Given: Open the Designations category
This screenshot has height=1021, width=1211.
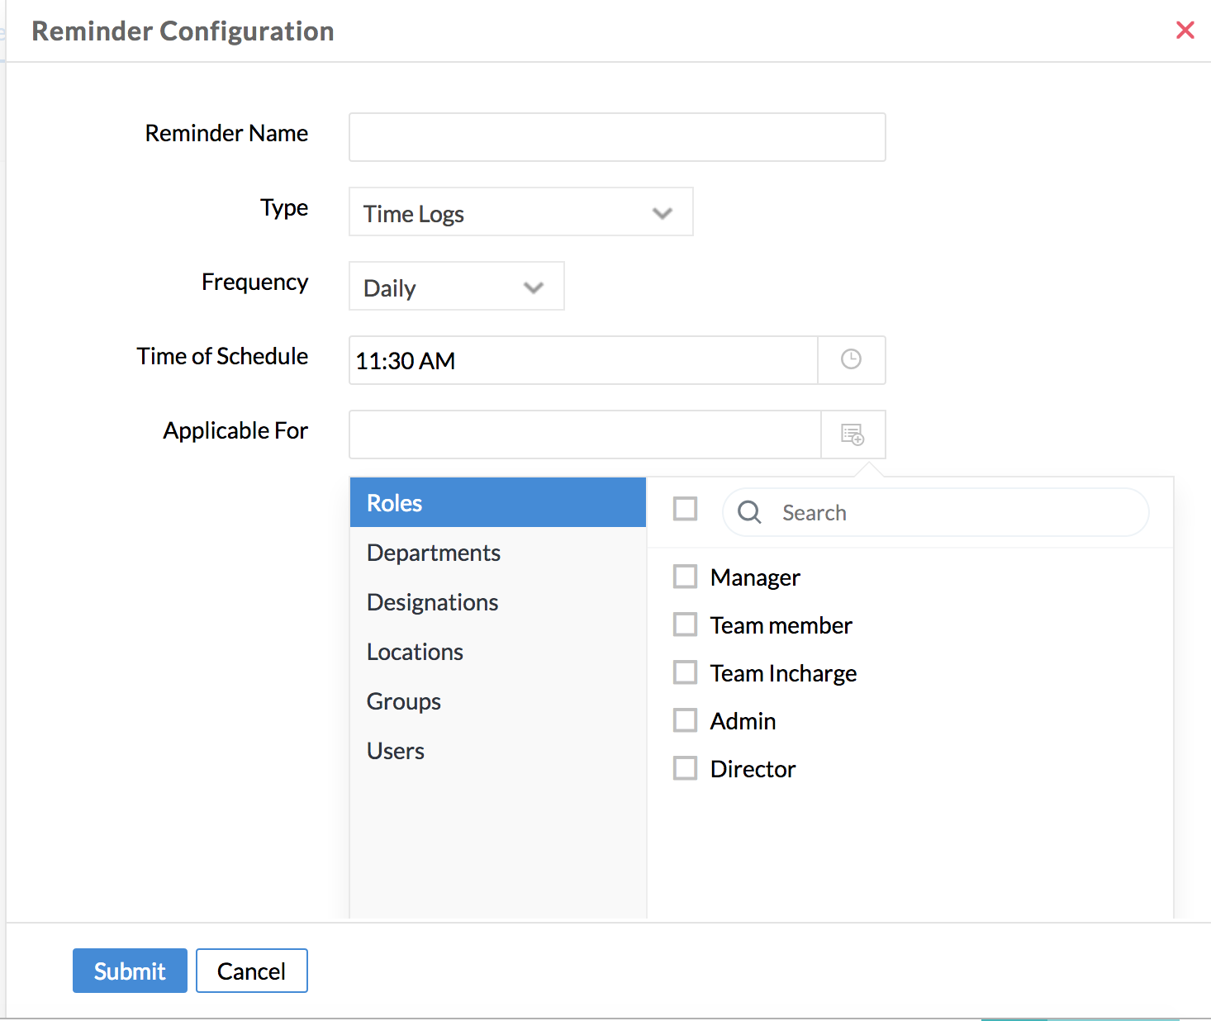Looking at the screenshot, I should point(432,602).
